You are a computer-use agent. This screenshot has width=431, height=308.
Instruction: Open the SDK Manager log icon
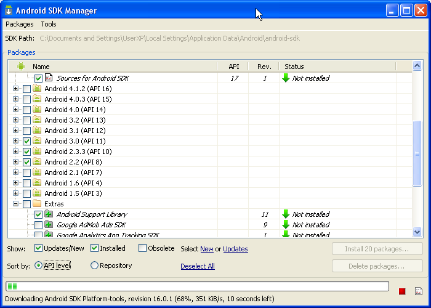click(418, 291)
